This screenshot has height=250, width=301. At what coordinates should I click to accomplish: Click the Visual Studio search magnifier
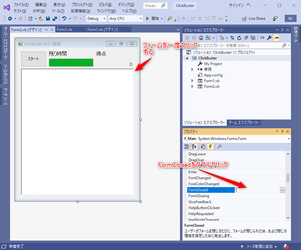[163, 6]
